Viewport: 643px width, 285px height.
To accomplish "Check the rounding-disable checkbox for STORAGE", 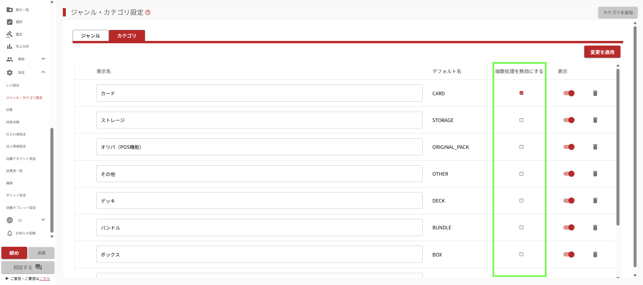I will [521, 120].
